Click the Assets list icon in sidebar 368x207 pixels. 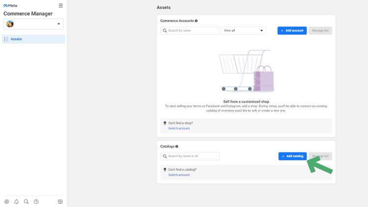point(6,39)
